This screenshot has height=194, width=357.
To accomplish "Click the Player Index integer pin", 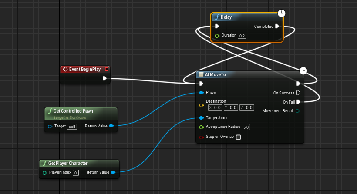I will pyautogui.click(x=44, y=173).
